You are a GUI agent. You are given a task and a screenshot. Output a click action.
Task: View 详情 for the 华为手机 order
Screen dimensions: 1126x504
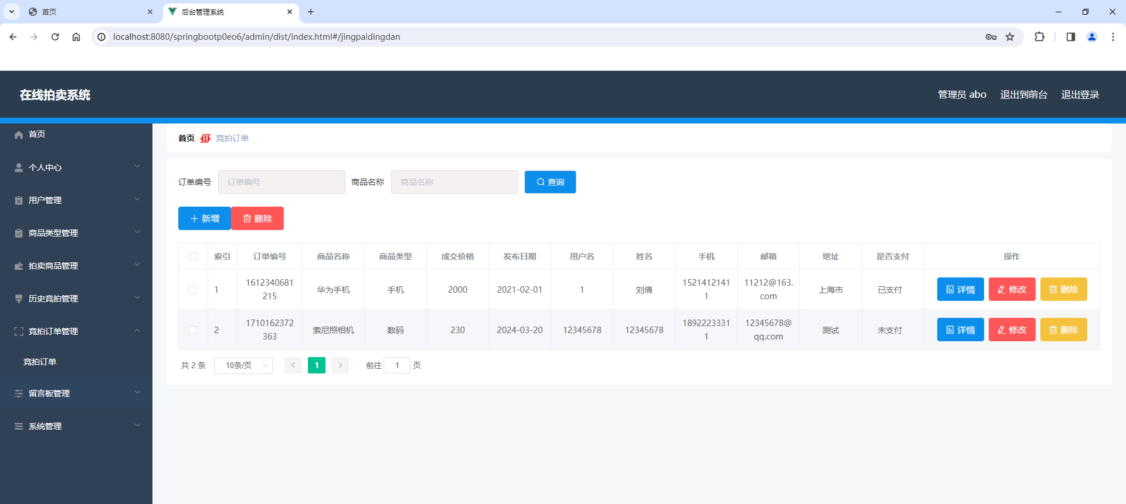pyautogui.click(x=960, y=289)
